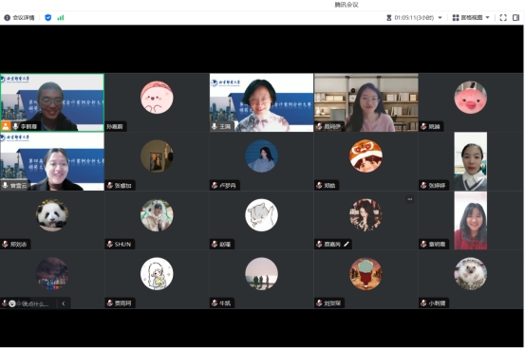
Task: Type in the say something chat field
Action: coord(32,303)
